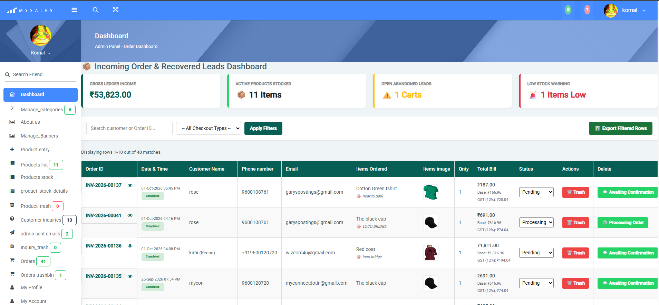Open the green notification badge showing 8
This screenshot has width=659, height=305.
click(x=568, y=10)
